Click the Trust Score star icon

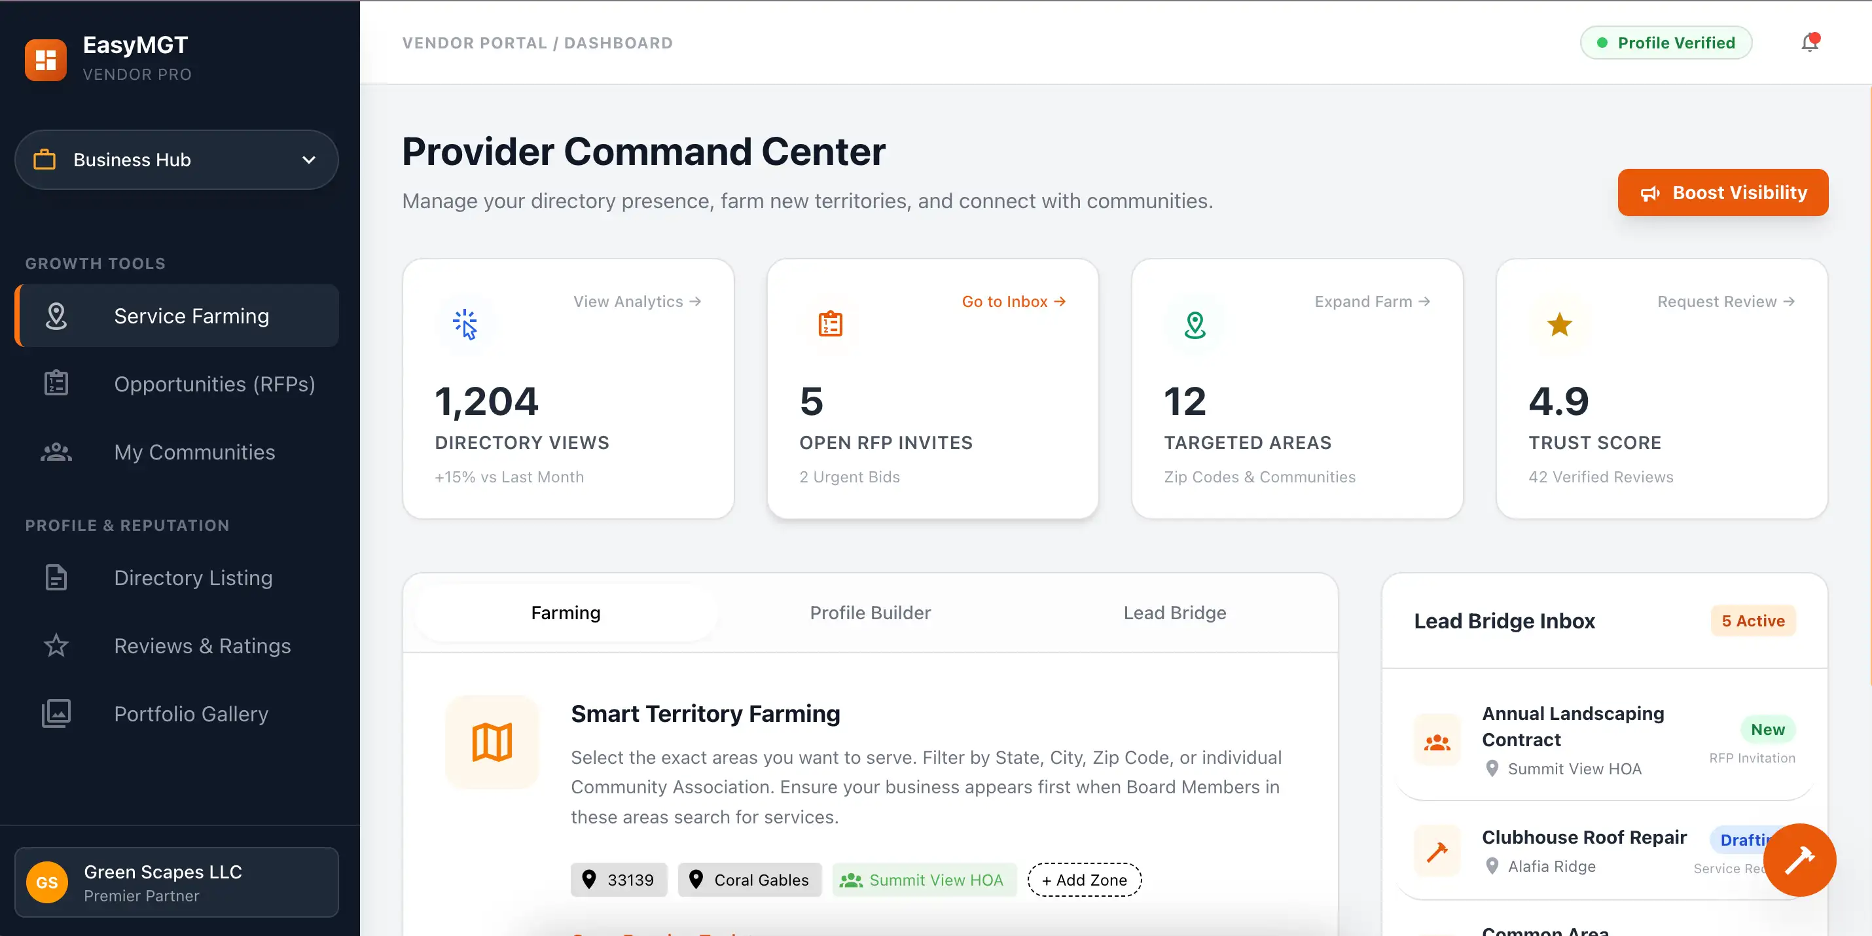1558,324
